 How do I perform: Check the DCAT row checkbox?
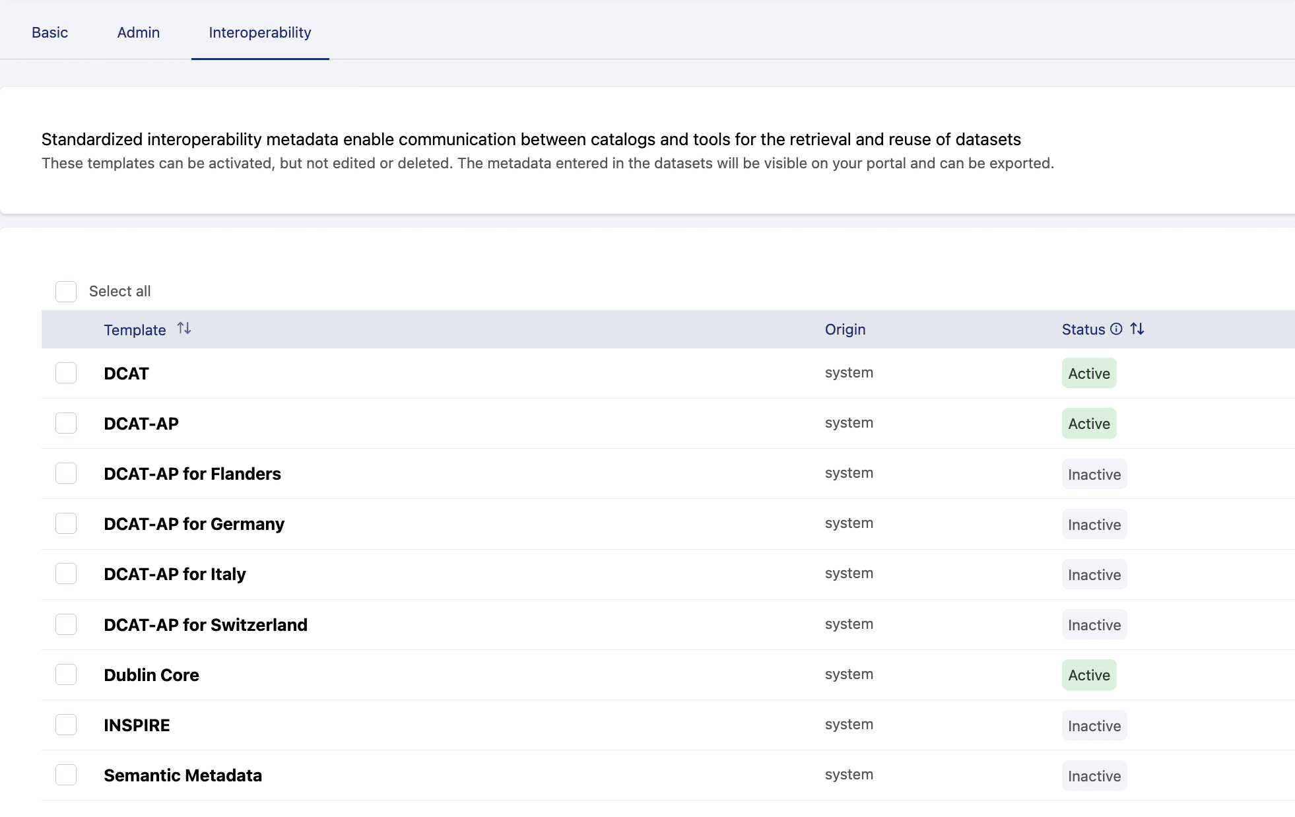click(x=66, y=374)
